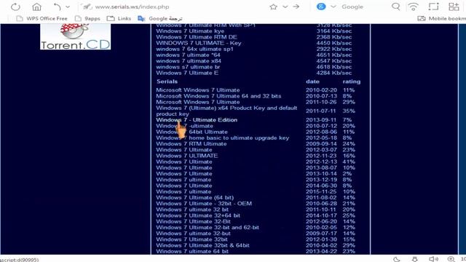This screenshot has width=466, height=262.
Task: Open Windows 7 Ultimate (64 bit) serial
Action: pyautogui.click(x=194, y=197)
